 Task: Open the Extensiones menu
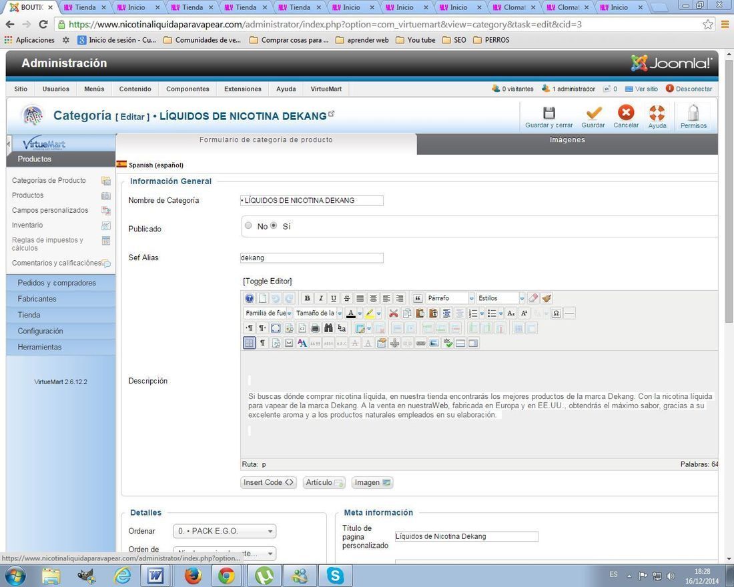click(x=242, y=89)
